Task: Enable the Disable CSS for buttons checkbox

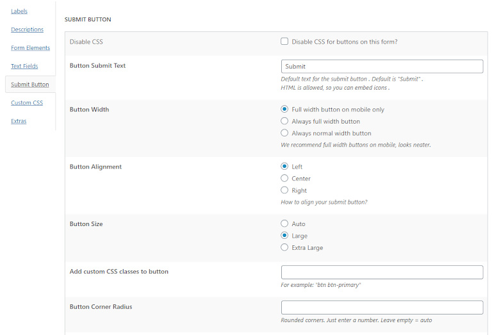Action: (284, 42)
